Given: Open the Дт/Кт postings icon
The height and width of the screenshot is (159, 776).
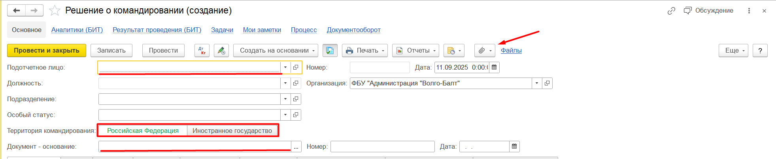Looking at the screenshot, I should tap(202, 51).
